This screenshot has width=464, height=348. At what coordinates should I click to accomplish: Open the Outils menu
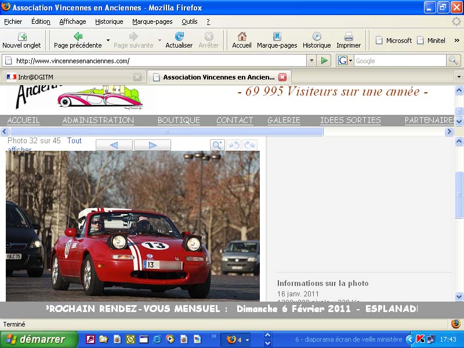(190, 21)
